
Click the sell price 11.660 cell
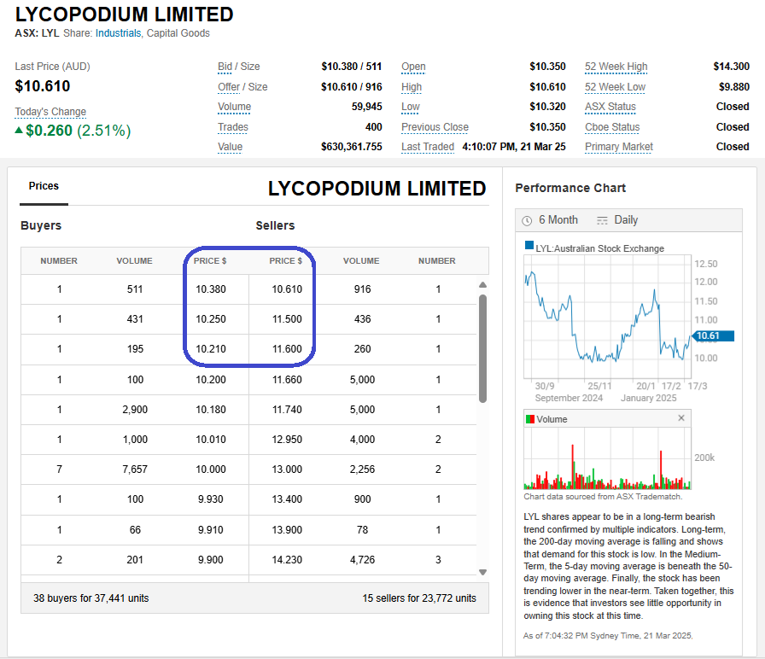coord(287,380)
